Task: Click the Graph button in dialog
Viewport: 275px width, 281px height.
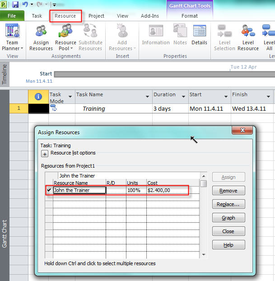Action: point(228,218)
